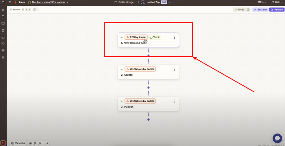285x146 pixels.
Task: Open the apps grid launcher
Action: pos(10,2)
